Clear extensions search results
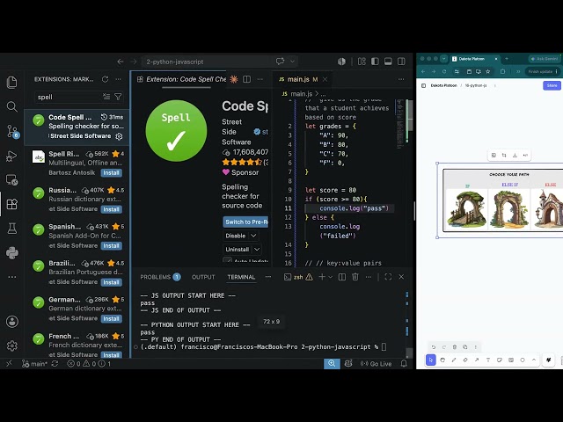Screen dimensions: 563x422 point(106,97)
